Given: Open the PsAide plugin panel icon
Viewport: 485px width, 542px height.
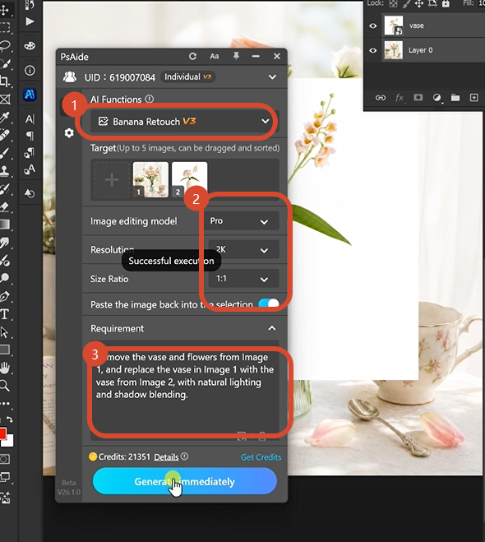Looking at the screenshot, I should [x=30, y=95].
